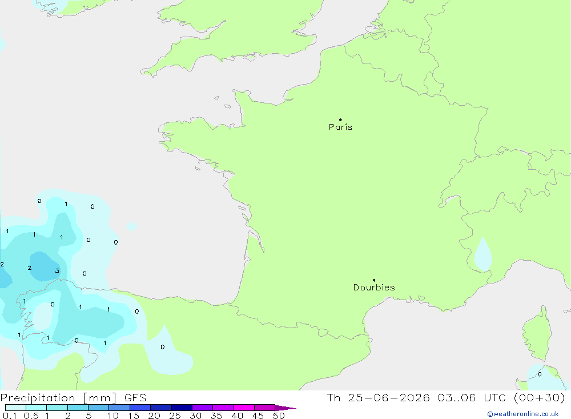
Task: Click the legend label 0.5
Action: [x=31, y=416]
